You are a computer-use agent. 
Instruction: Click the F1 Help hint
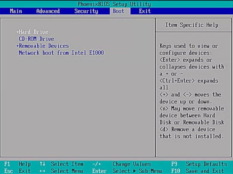(x=17, y=164)
